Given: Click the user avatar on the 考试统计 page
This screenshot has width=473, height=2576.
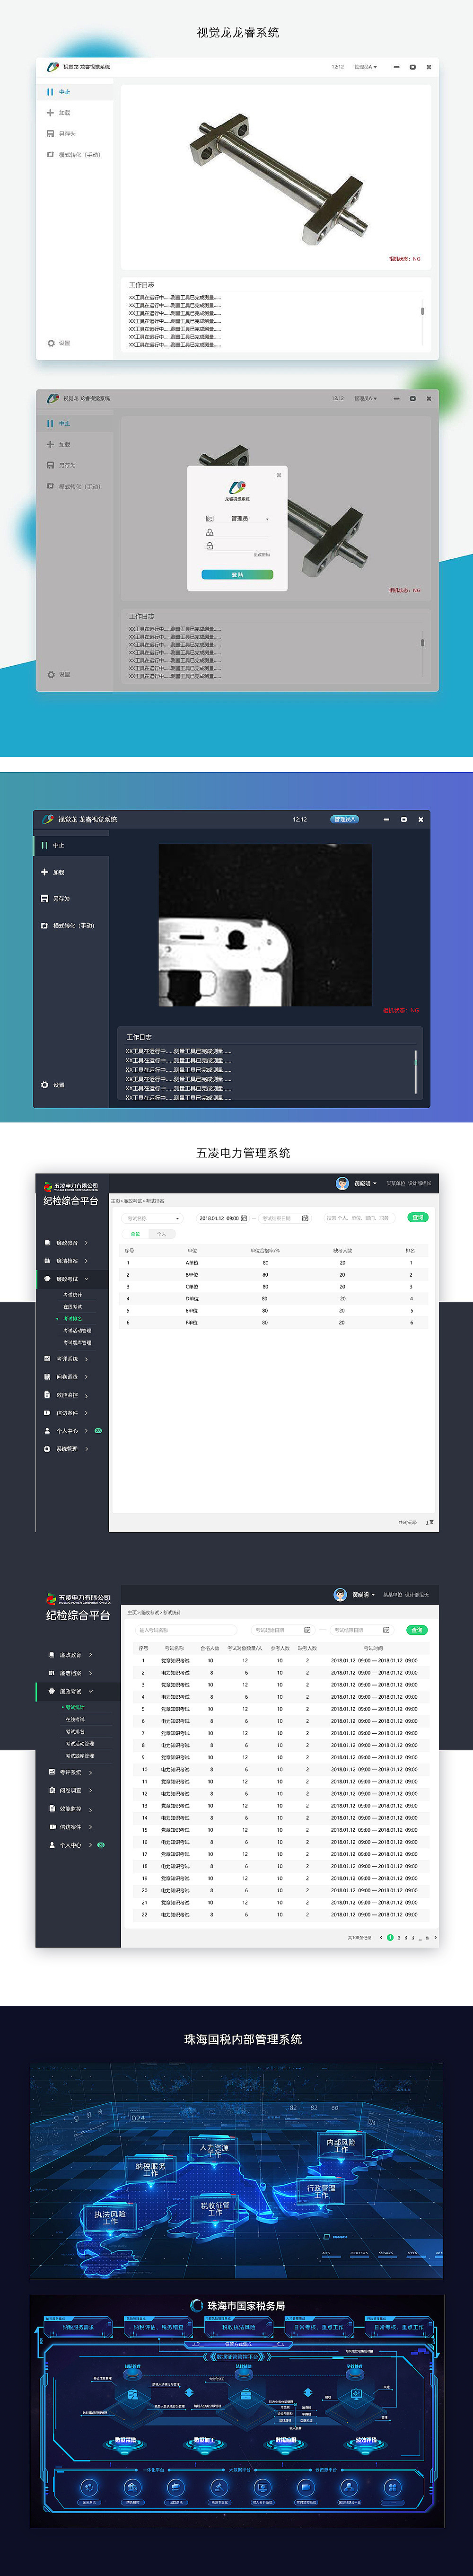Looking at the screenshot, I should coord(340,1595).
